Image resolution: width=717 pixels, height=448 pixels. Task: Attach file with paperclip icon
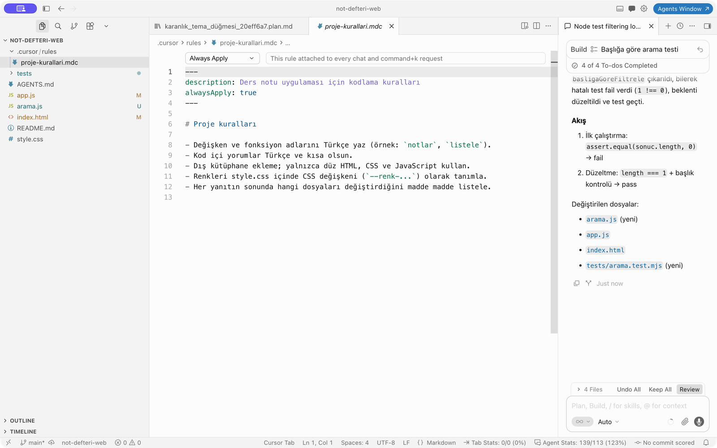[x=685, y=422]
